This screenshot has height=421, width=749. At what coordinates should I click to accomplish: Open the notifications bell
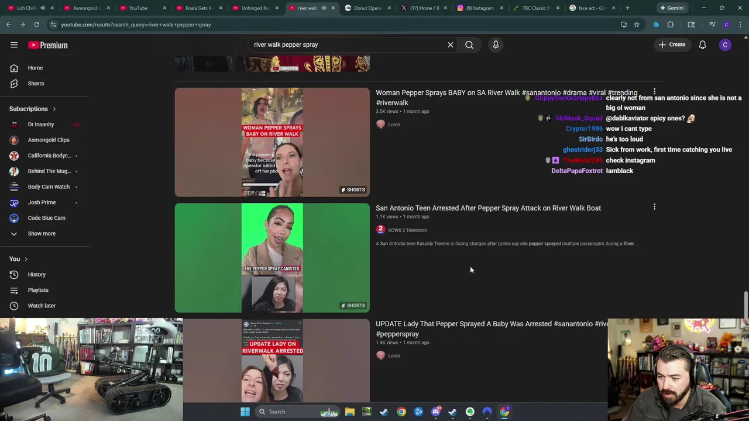click(x=703, y=45)
